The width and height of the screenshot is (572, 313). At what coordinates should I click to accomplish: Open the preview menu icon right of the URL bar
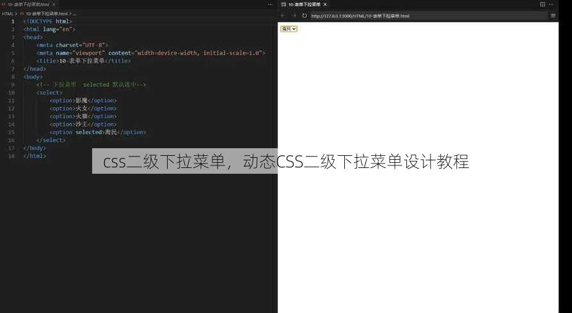coord(553,16)
